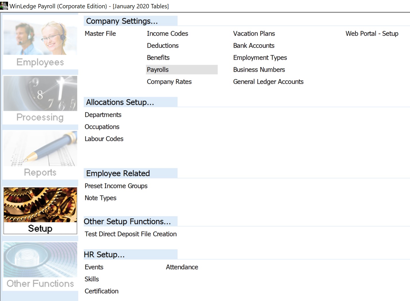This screenshot has height=301, width=410.
Task: Open Attendance under HR Setup
Action: [182, 267]
